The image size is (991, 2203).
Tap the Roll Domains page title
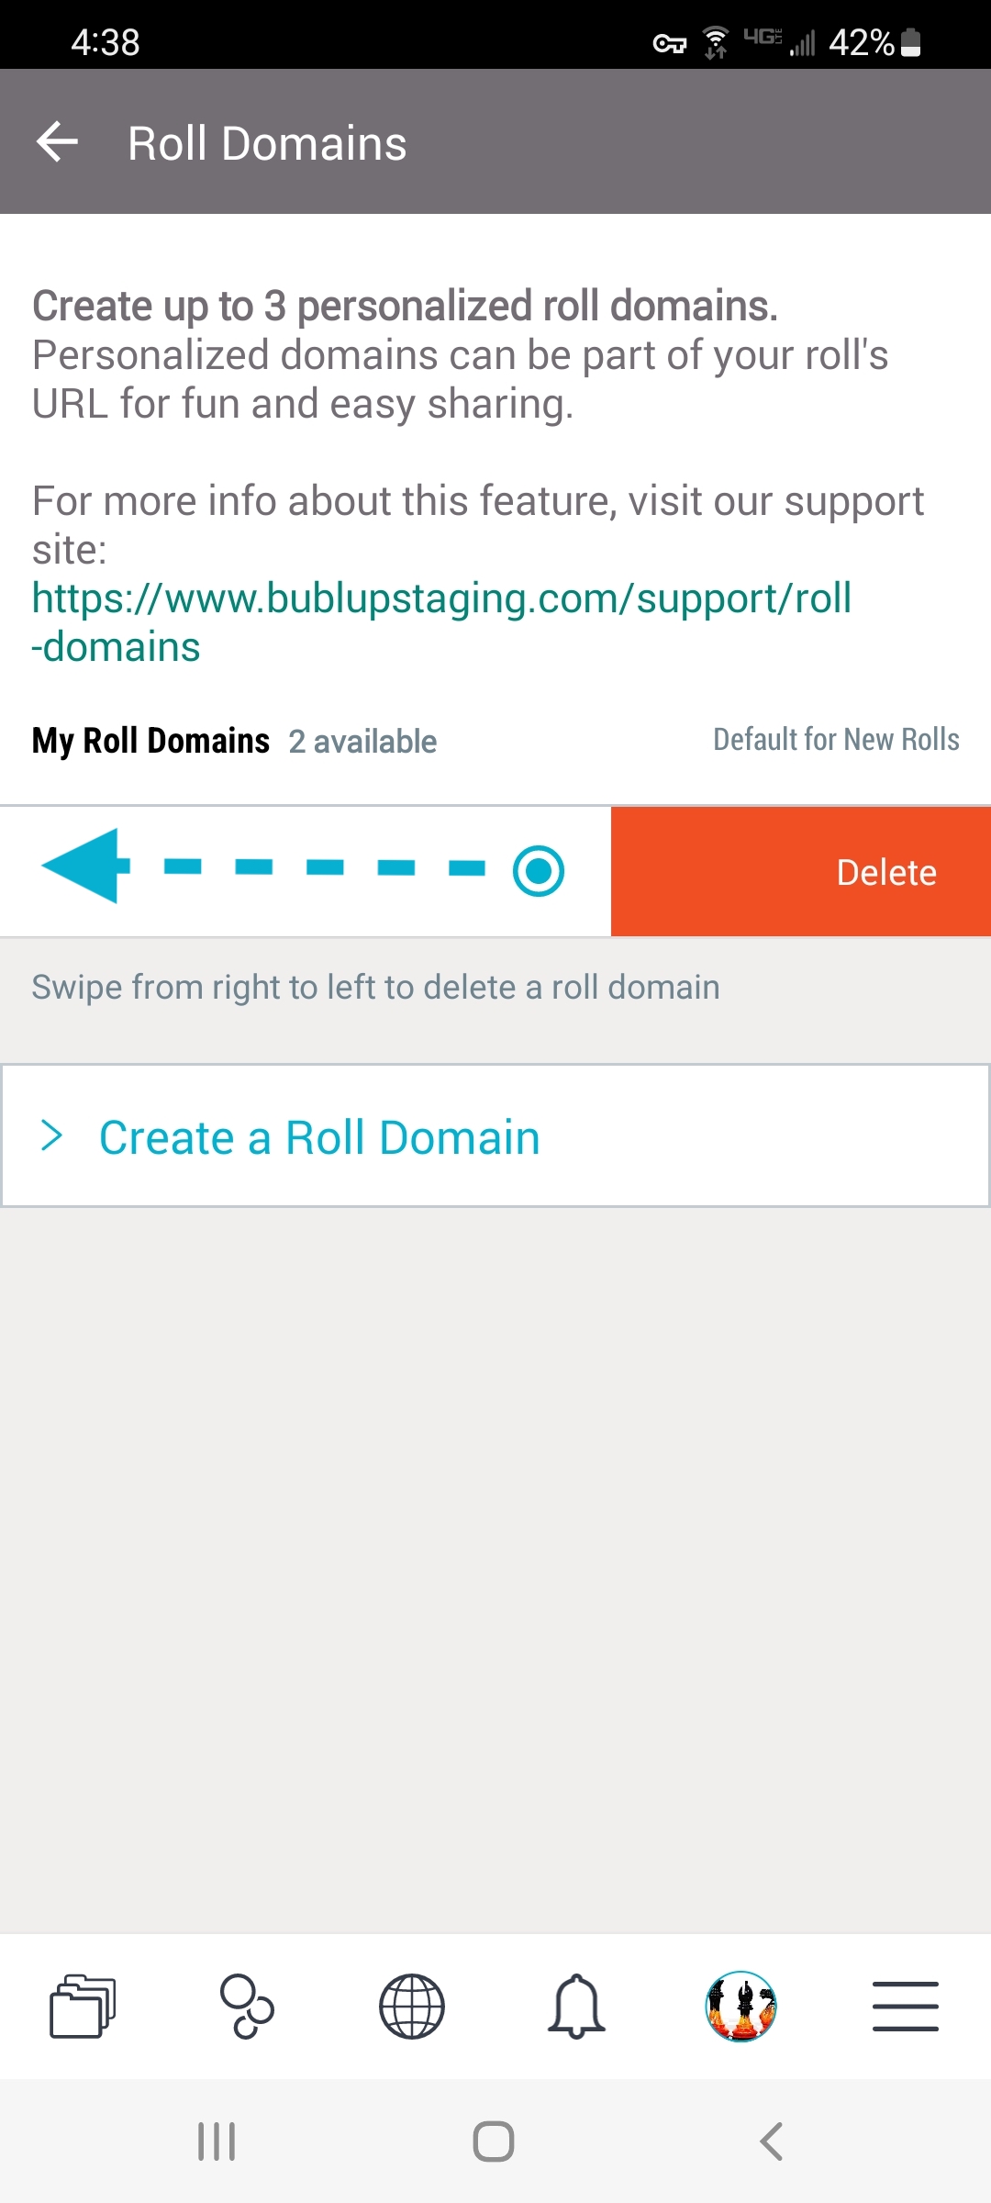267,143
